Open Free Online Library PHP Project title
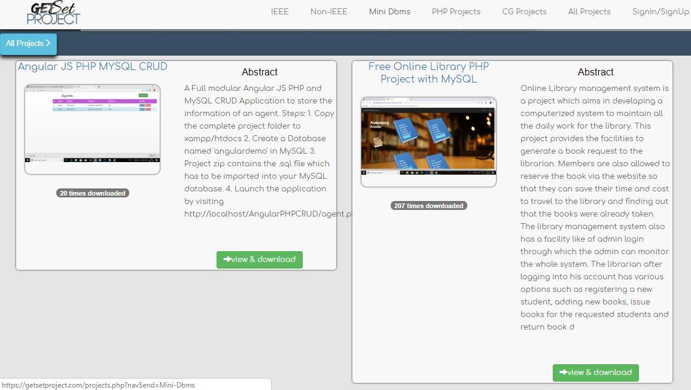Viewport: 691px width, 390px height. tap(428, 73)
